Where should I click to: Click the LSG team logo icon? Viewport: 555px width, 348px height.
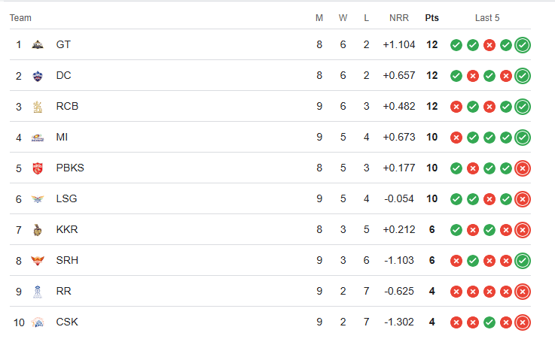38,199
